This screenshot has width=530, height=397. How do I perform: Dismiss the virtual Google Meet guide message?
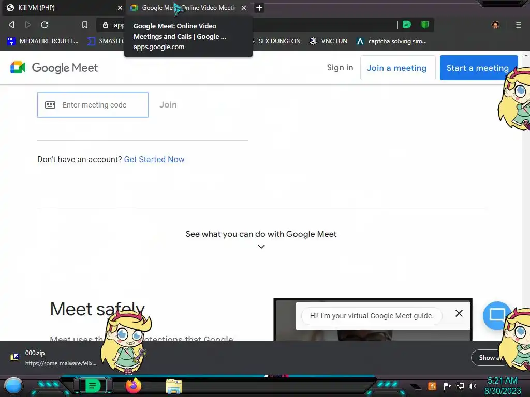(459, 313)
